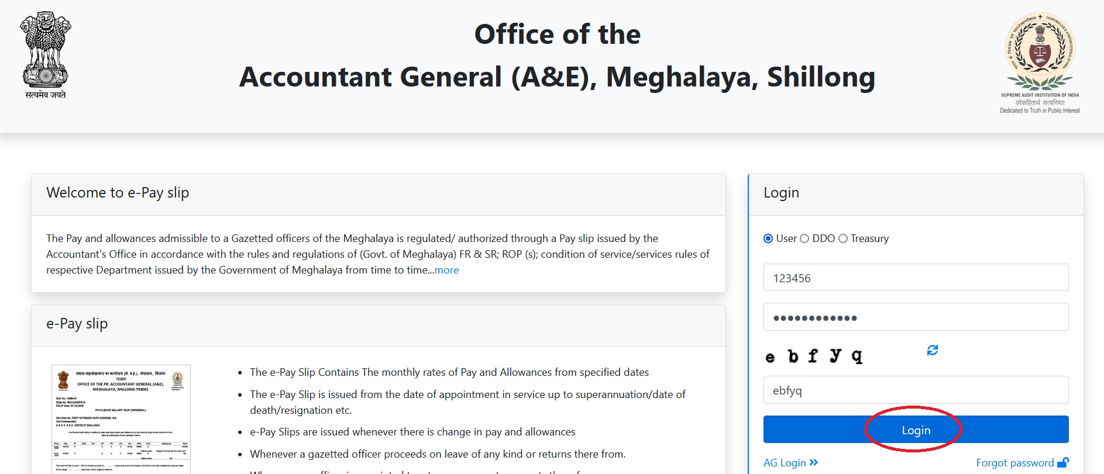Image resolution: width=1104 pixels, height=474 pixels.
Task: Click the double-arrow icon beside AG Login
Action: coord(814,462)
